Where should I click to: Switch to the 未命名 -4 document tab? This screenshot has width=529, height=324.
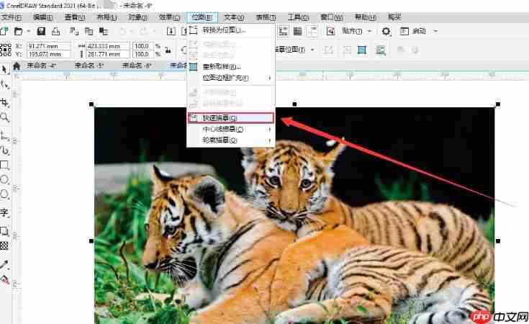coord(41,66)
